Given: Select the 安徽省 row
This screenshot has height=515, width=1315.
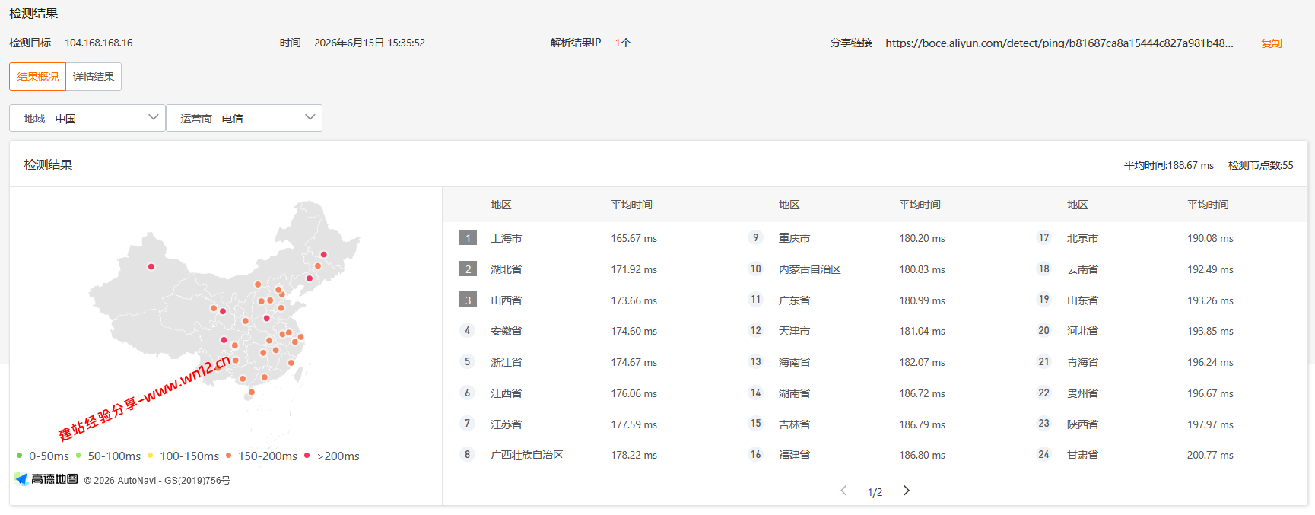Looking at the screenshot, I should (x=586, y=331).
